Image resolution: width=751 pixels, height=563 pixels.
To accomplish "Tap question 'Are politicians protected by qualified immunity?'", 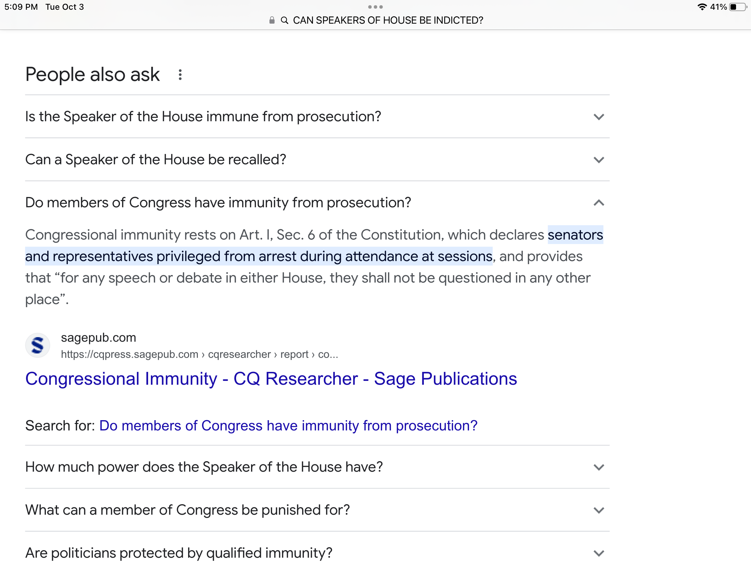I will click(x=179, y=553).
